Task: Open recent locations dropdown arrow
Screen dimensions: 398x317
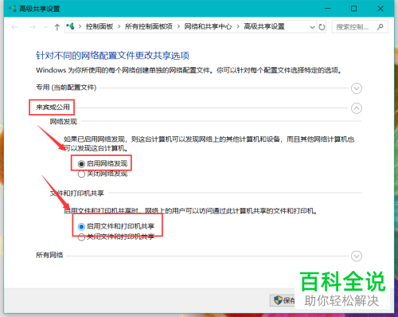Action: coord(45,27)
